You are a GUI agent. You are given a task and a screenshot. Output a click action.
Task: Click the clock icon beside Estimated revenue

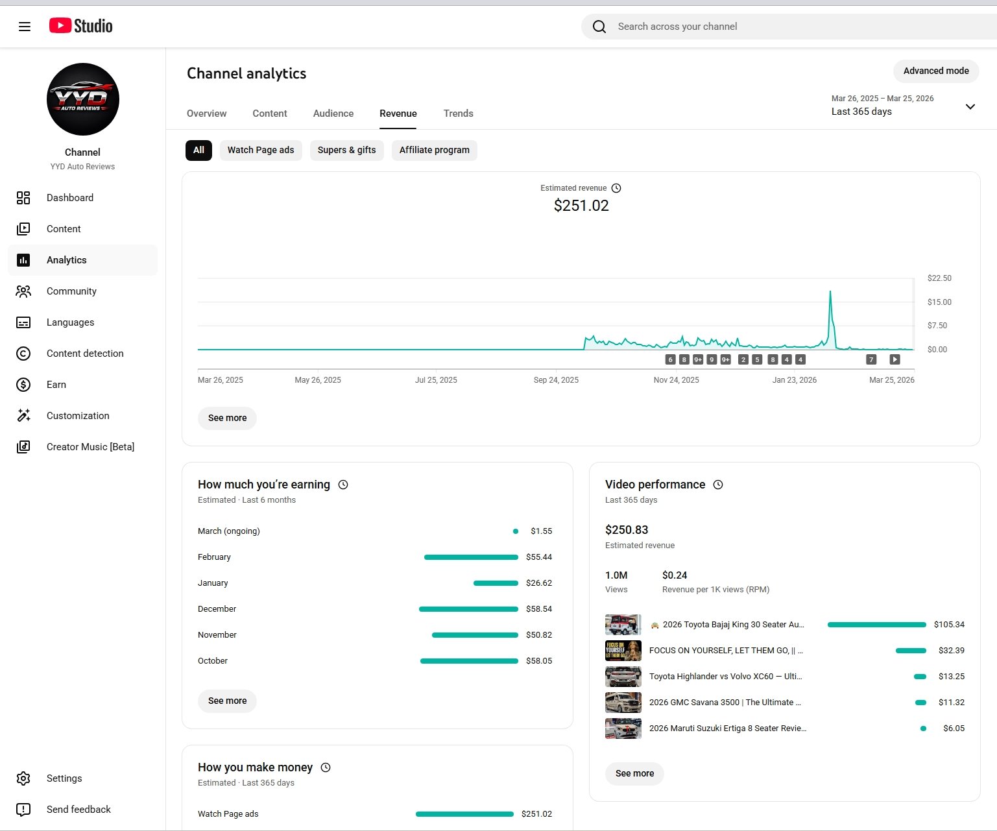pyautogui.click(x=616, y=188)
